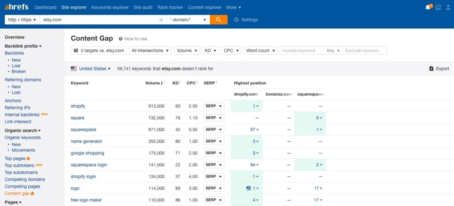Open Link intersect in the sidebar

coord(18,121)
